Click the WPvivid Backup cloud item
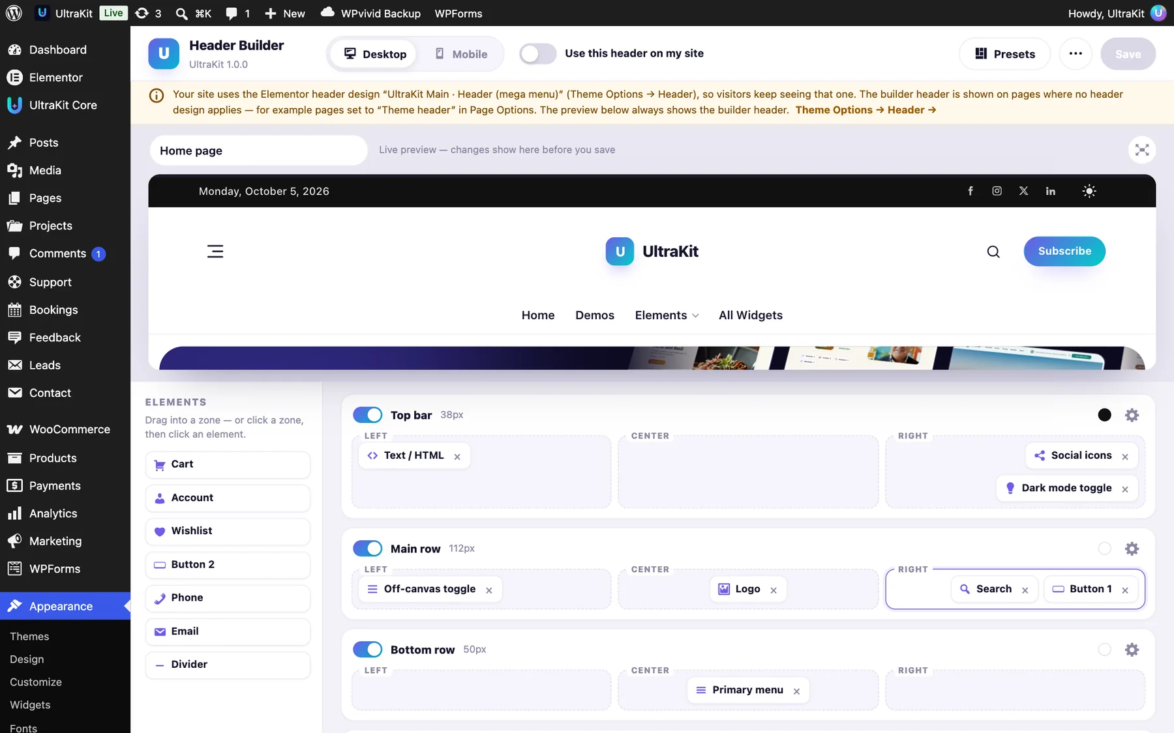The width and height of the screenshot is (1174, 733). tap(370, 13)
